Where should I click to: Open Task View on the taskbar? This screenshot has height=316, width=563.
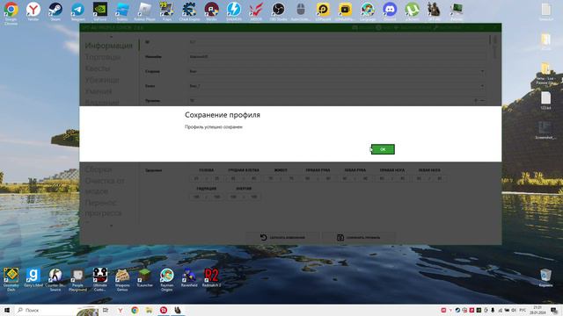pyautogui.click(x=106, y=310)
